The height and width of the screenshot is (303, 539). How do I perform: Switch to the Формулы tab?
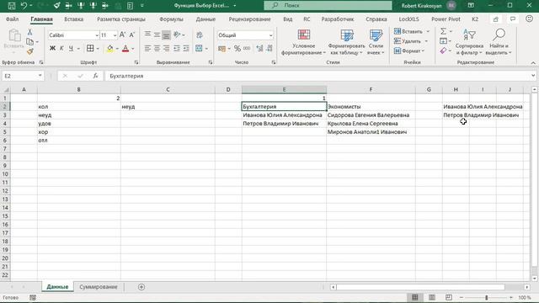[x=171, y=19]
